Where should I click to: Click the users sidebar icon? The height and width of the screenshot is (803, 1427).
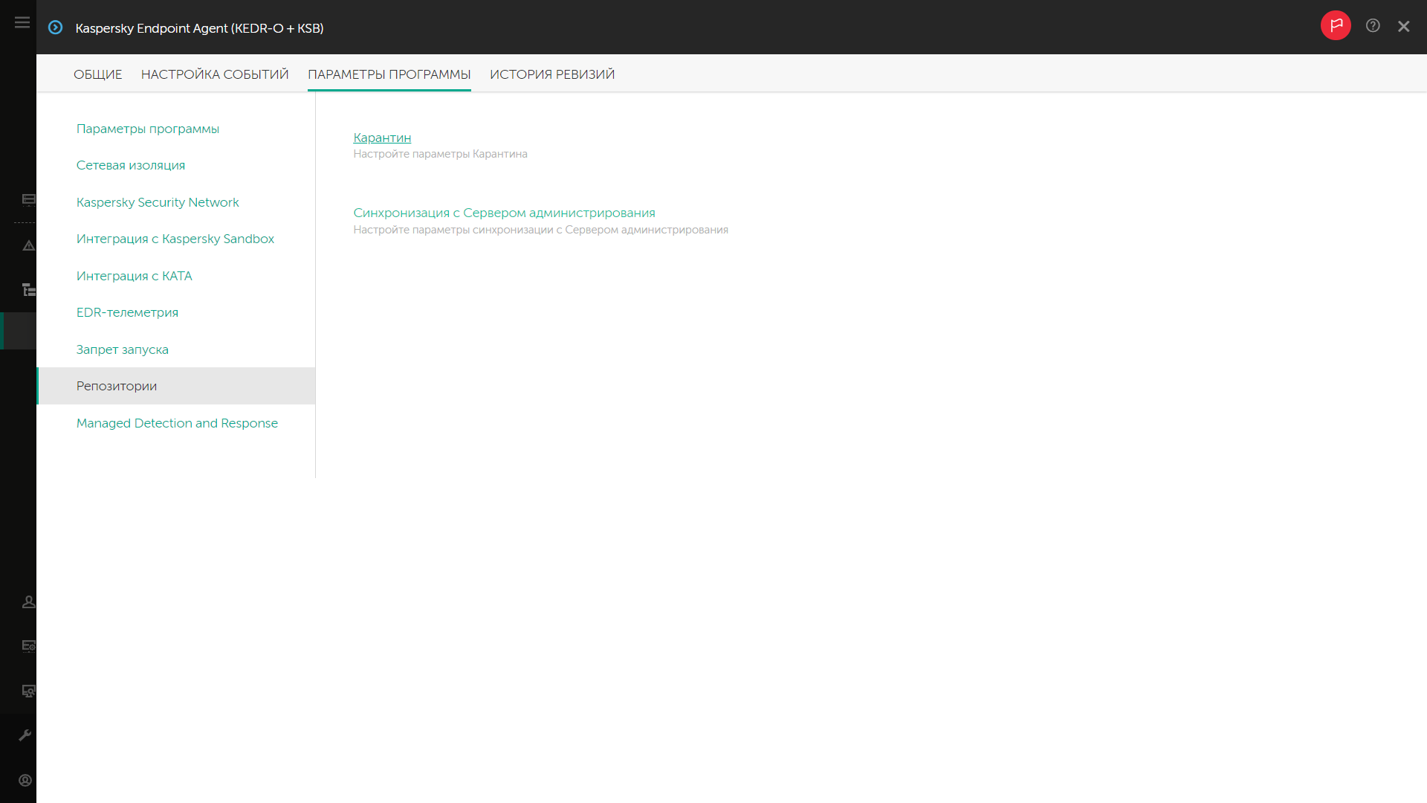pos(28,602)
